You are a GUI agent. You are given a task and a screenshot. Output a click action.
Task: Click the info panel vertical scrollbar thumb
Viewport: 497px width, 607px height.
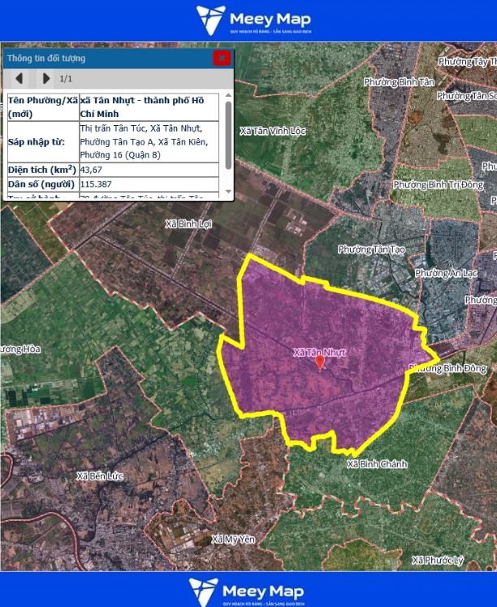coord(228,134)
